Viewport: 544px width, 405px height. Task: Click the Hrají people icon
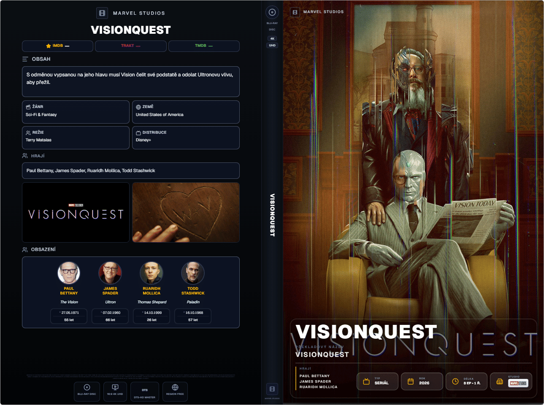click(25, 156)
